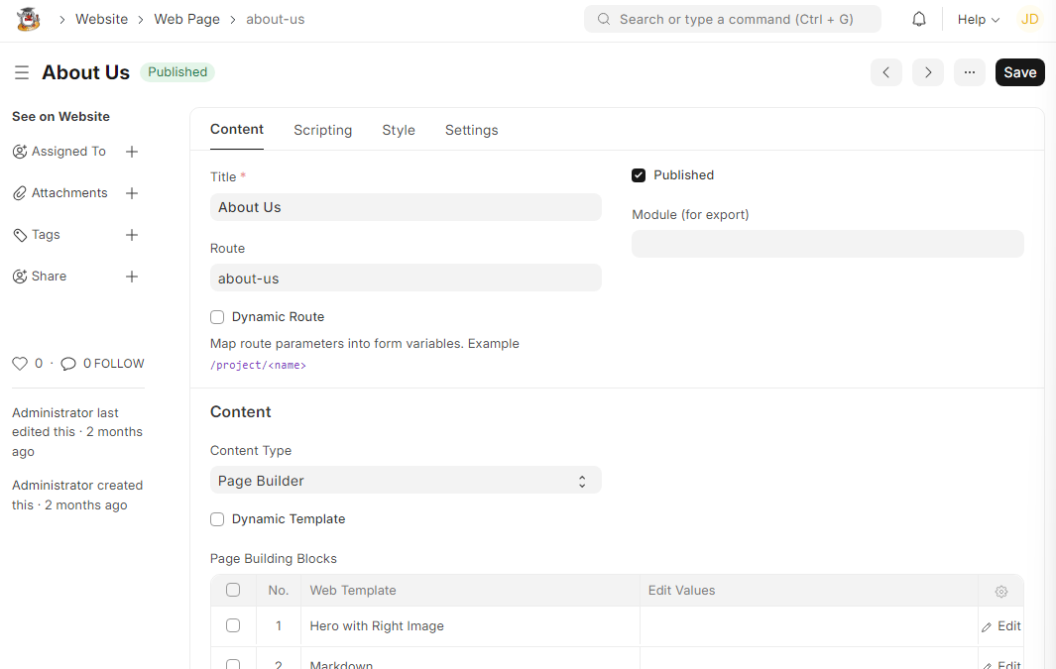Viewport: 1056px width, 669px height.
Task: Enable the Dynamic Route checkbox
Action: (217, 317)
